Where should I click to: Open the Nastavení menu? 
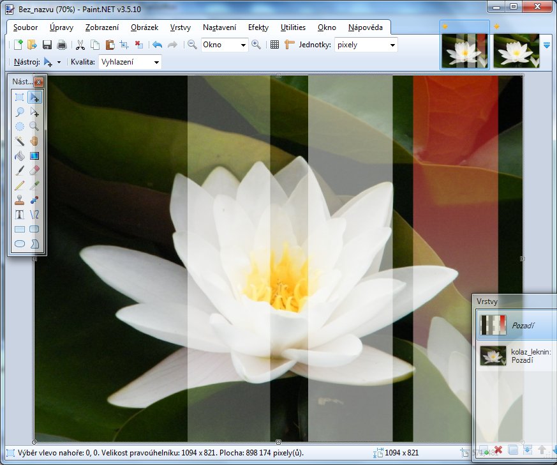click(219, 27)
